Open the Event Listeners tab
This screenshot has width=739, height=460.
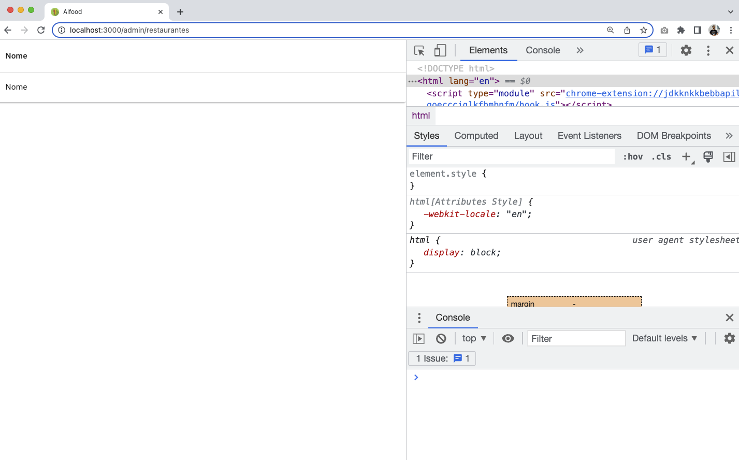coord(589,136)
